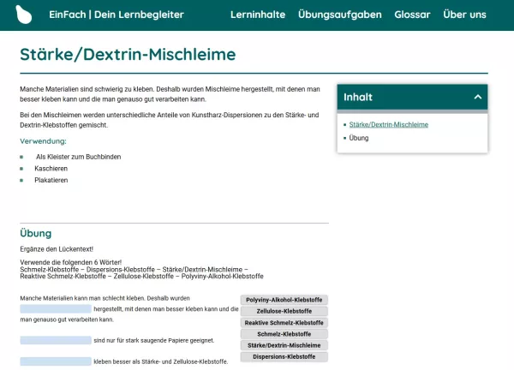Follow the Stärke/Dextrin-Mischleime contents link
Viewport: 514px width, 370px height.
click(388, 124)
